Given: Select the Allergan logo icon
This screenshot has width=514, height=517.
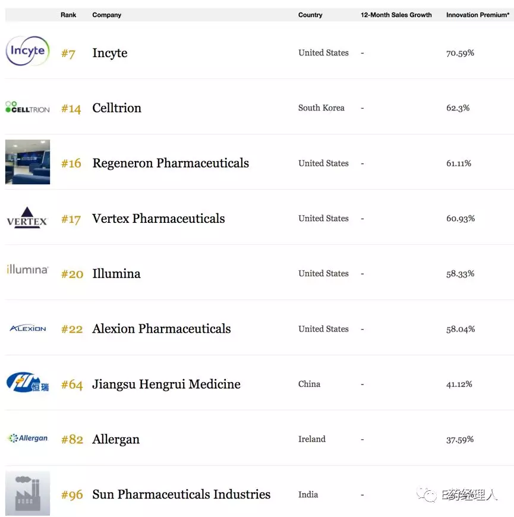Looking at the screenshot, I should coord(27,439).
